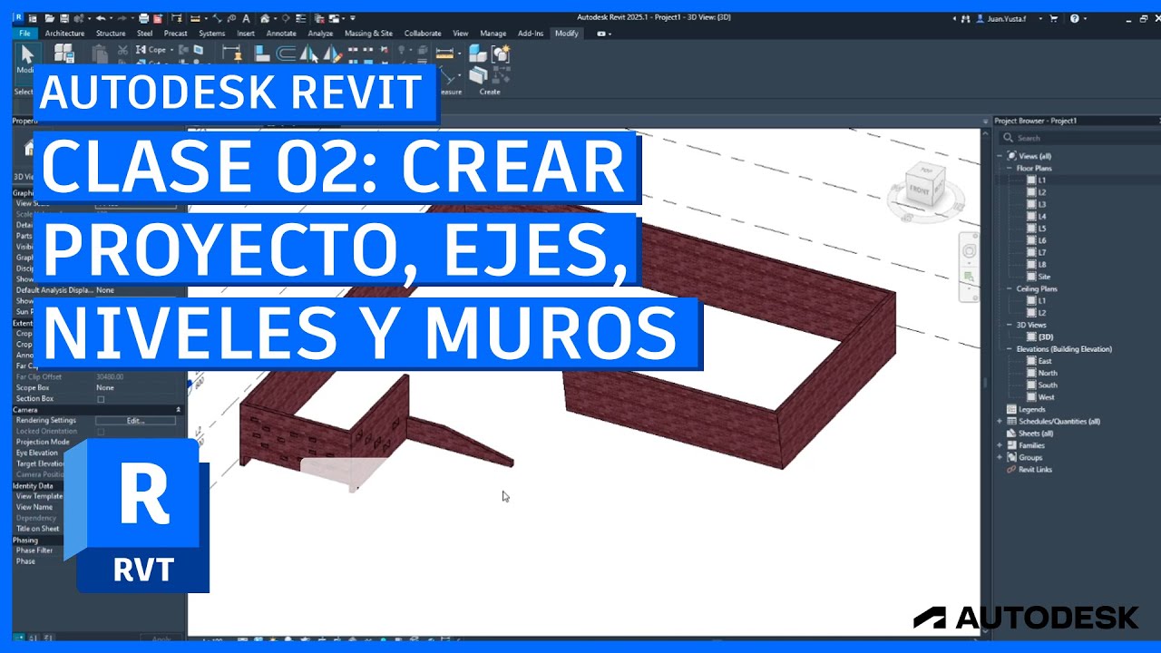Select floor plan L1 in Project Browser

pyautogui.click(x=1041, y=180)
